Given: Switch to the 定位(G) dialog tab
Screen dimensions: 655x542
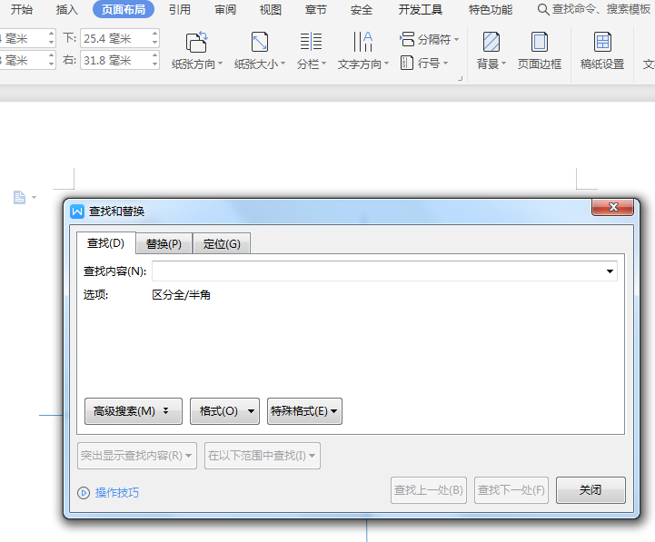Looking at the screenshot, I should point(222,244).
